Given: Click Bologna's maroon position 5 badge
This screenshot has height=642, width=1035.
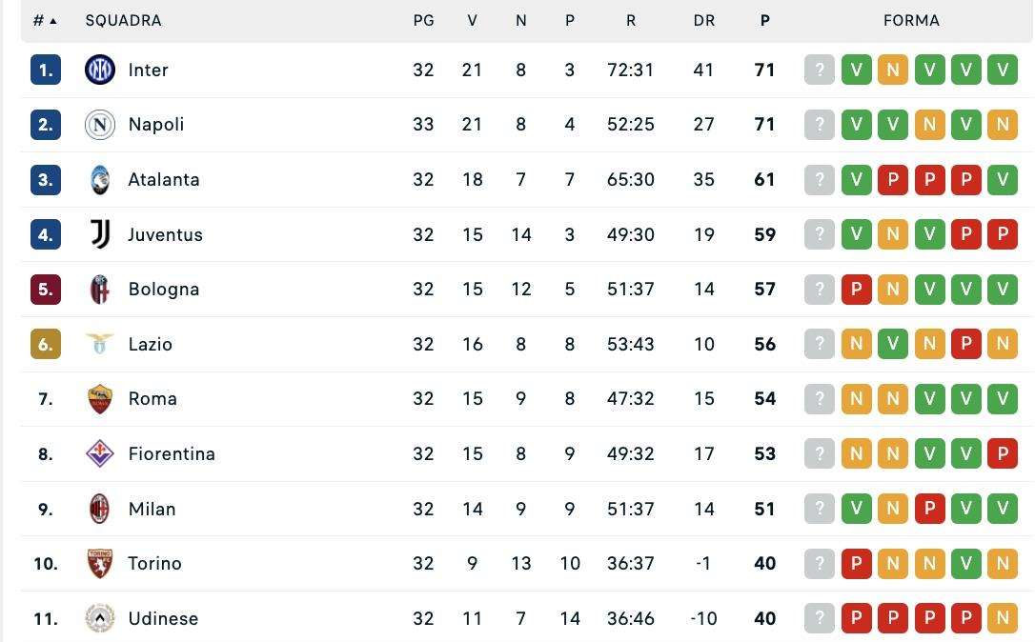Looking at the screenshot, I should pos(46,290).
